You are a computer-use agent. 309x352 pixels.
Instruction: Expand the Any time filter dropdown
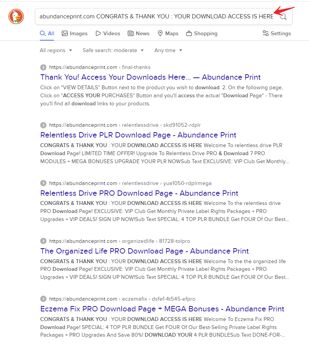[168, 50]
